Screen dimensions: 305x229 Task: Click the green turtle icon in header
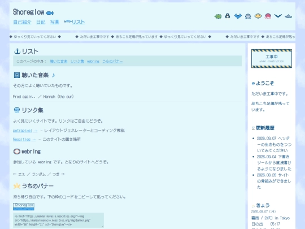click(218, 16)
